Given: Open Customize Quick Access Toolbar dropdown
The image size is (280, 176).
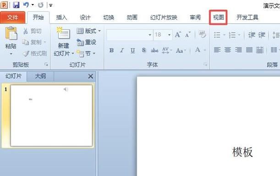Looking at the screenshot, I should pos(51,5).
